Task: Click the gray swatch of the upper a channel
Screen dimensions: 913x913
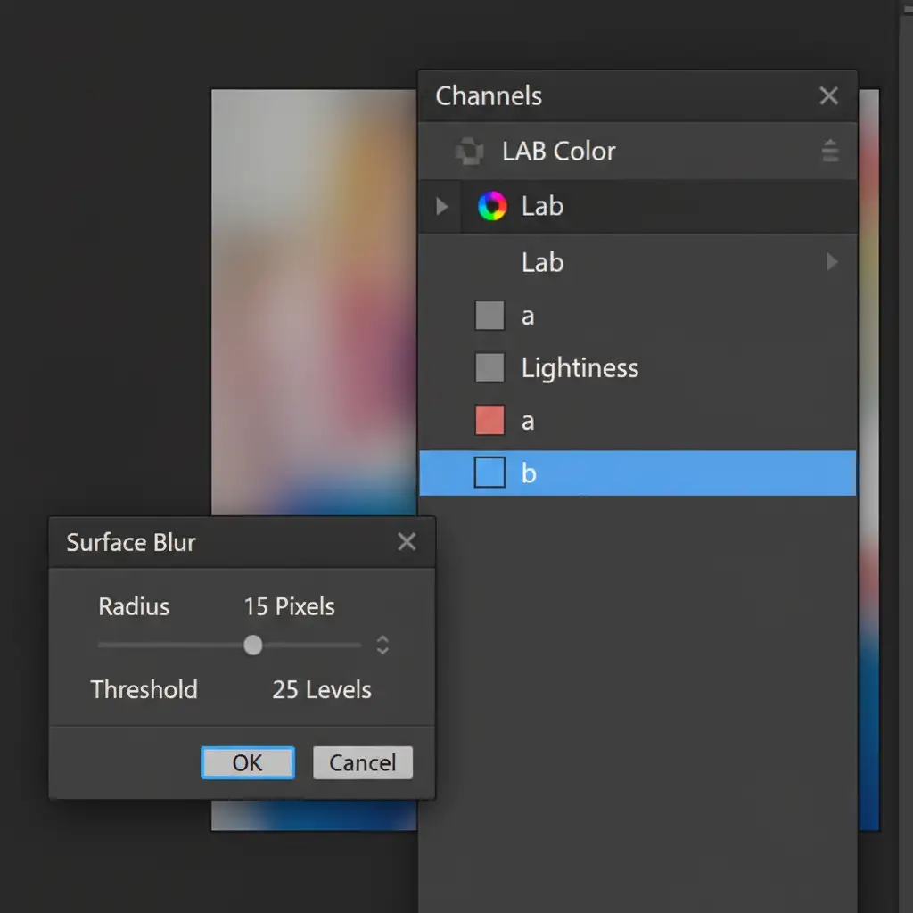Action: (489, 316)
